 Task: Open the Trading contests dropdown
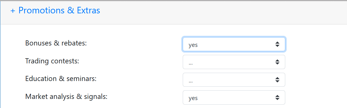coord(234,62)
